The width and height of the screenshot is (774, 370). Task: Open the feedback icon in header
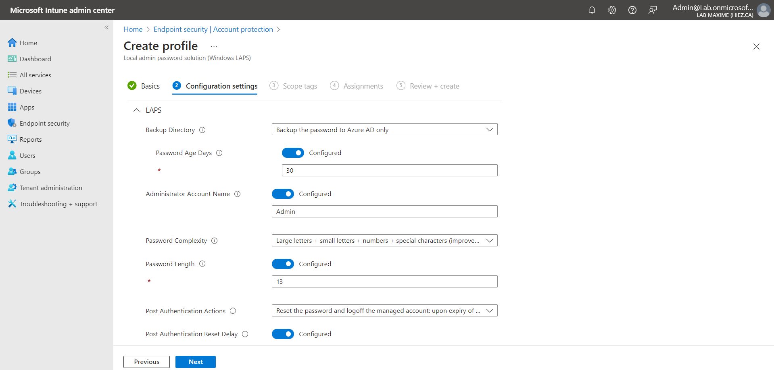coord(652,10)
